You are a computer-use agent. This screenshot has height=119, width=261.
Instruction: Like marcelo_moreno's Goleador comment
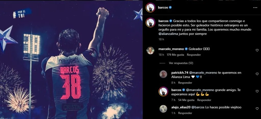point(257,50)
